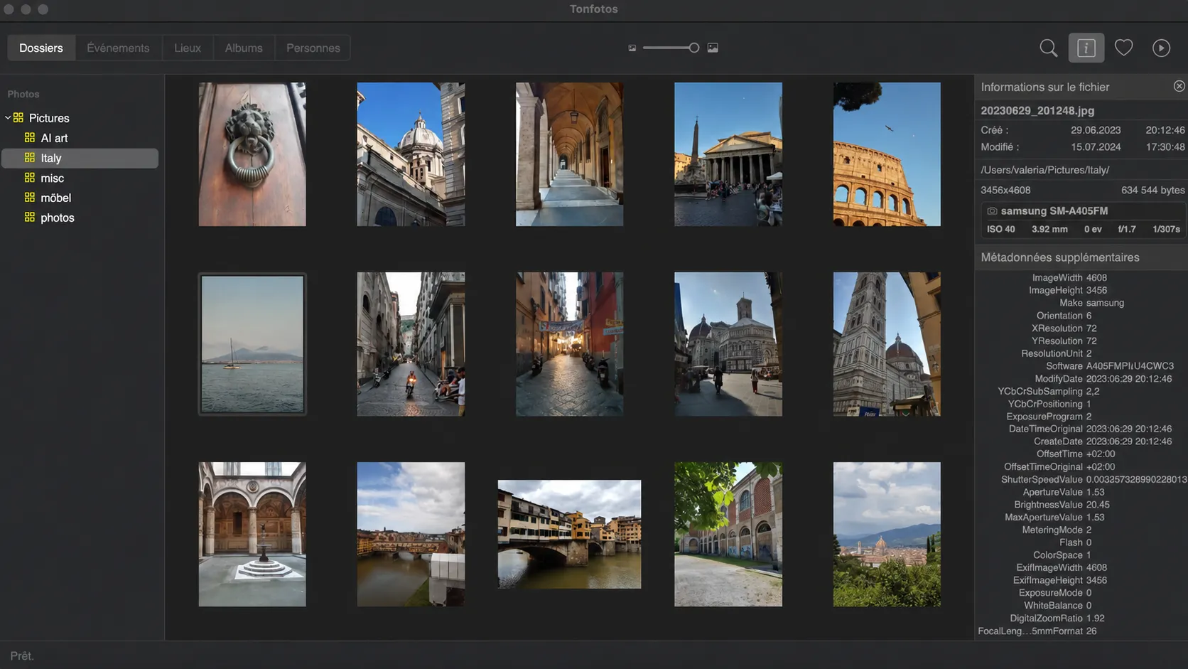
Task: Click the möbel folder grid icon
Action: tap(29, 198)
